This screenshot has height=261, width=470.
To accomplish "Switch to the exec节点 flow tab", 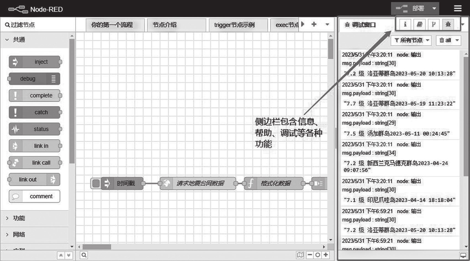I will tap(284, 25).
